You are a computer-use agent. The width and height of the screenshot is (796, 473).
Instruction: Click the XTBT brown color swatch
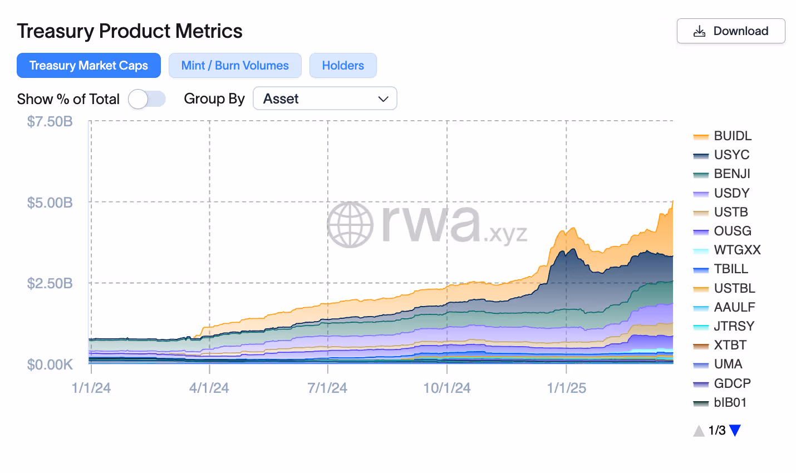(701, 345)
